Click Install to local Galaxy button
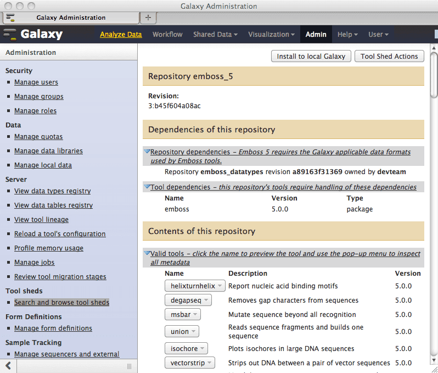 311,56
